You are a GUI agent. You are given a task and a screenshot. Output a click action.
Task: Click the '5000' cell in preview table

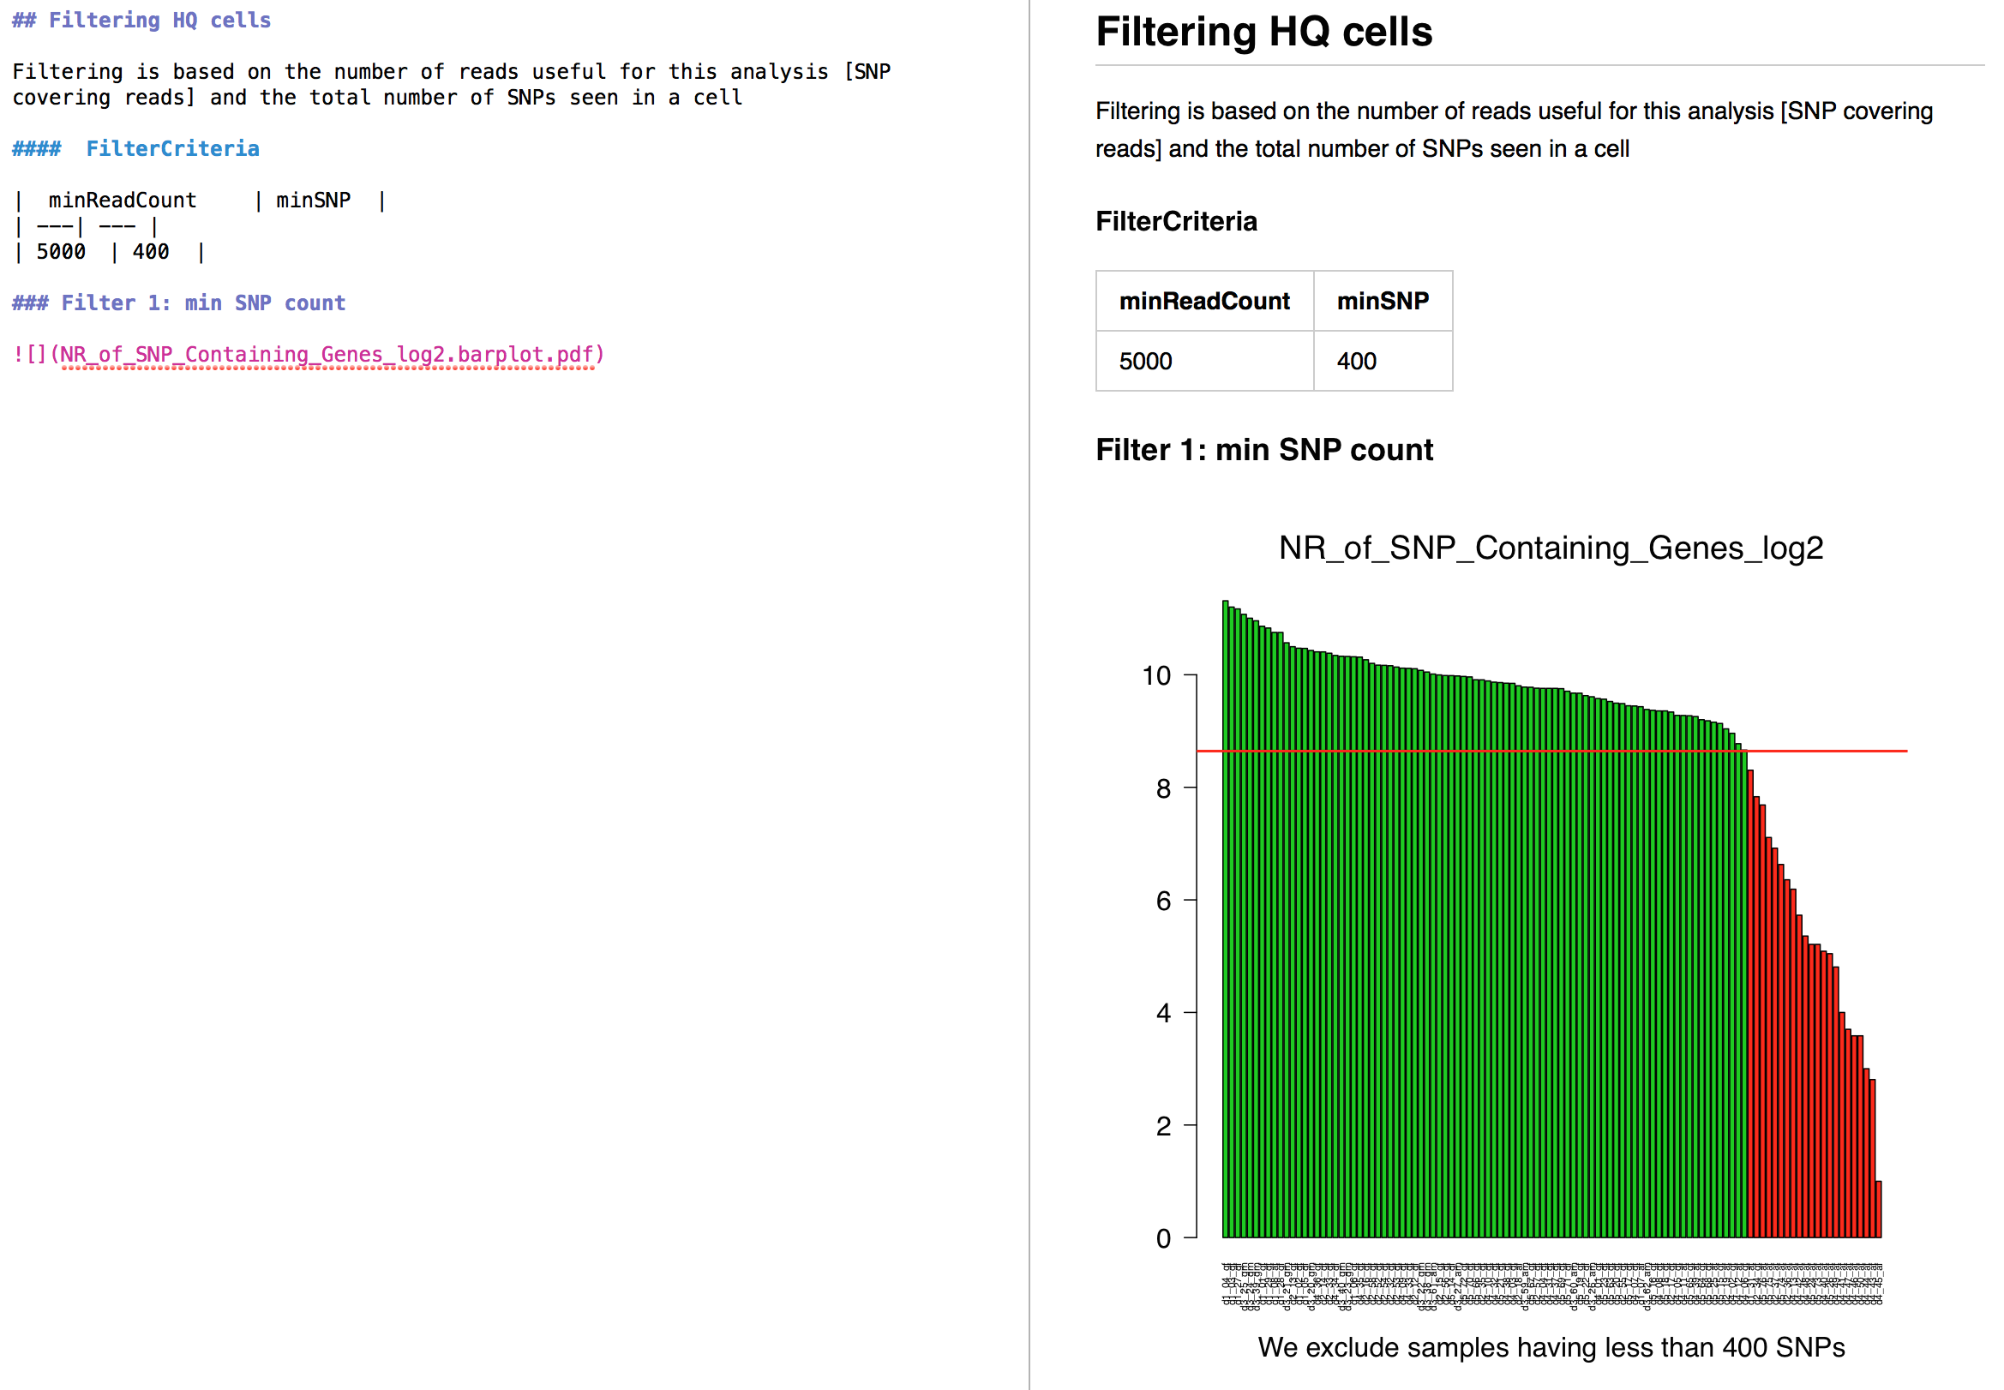(x=1204, y=361)
